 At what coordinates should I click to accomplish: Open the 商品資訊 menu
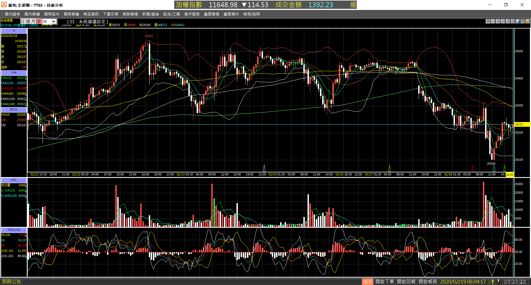click(91, 14)
